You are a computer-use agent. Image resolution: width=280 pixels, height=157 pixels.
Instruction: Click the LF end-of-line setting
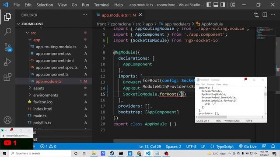[203, 147]
